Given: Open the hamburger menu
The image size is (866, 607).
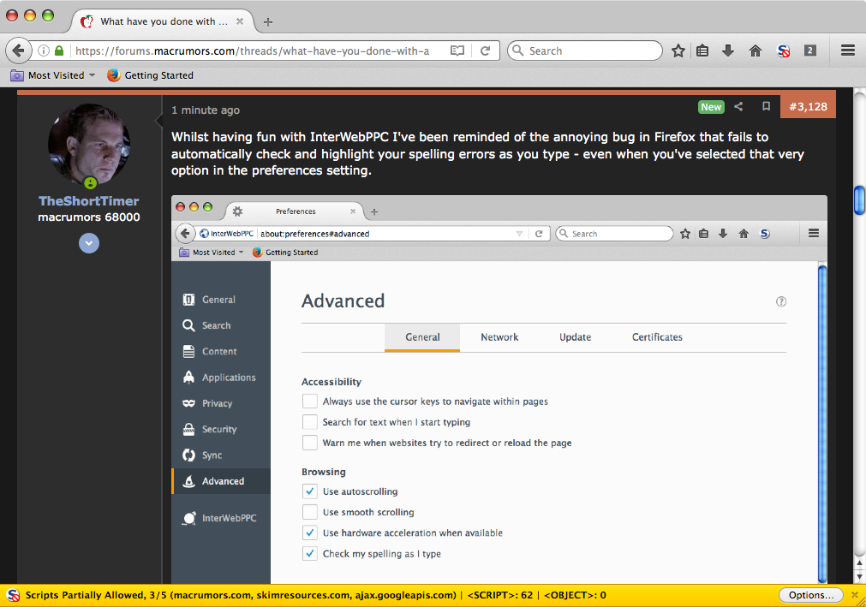Looking at the screenshot, I should (x=848, y=51).
